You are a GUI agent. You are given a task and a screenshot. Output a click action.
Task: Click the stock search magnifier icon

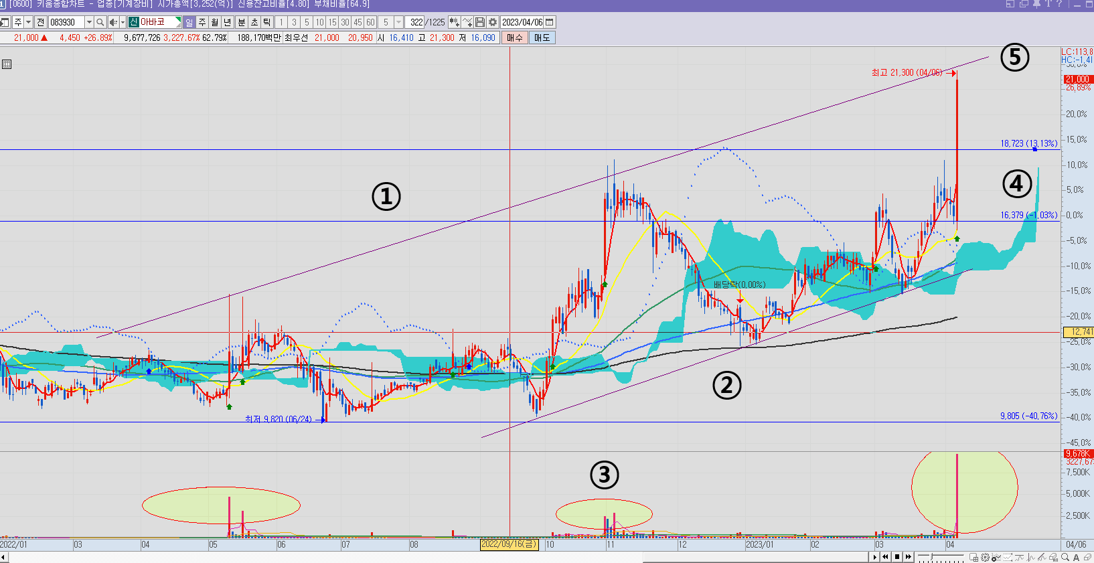(x=100, y=22)
